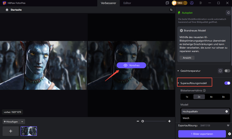Open the Hinzufügen dropdown arrow
Image resolution: width=232 pixels, height=139 pixels.
coord(22,122)
